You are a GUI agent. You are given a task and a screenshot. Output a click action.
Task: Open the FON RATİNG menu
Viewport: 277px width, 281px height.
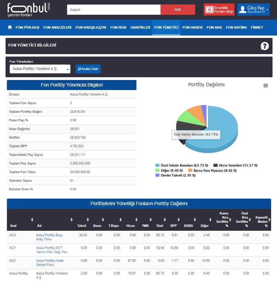pyautogui.click(x=237, y=28)
